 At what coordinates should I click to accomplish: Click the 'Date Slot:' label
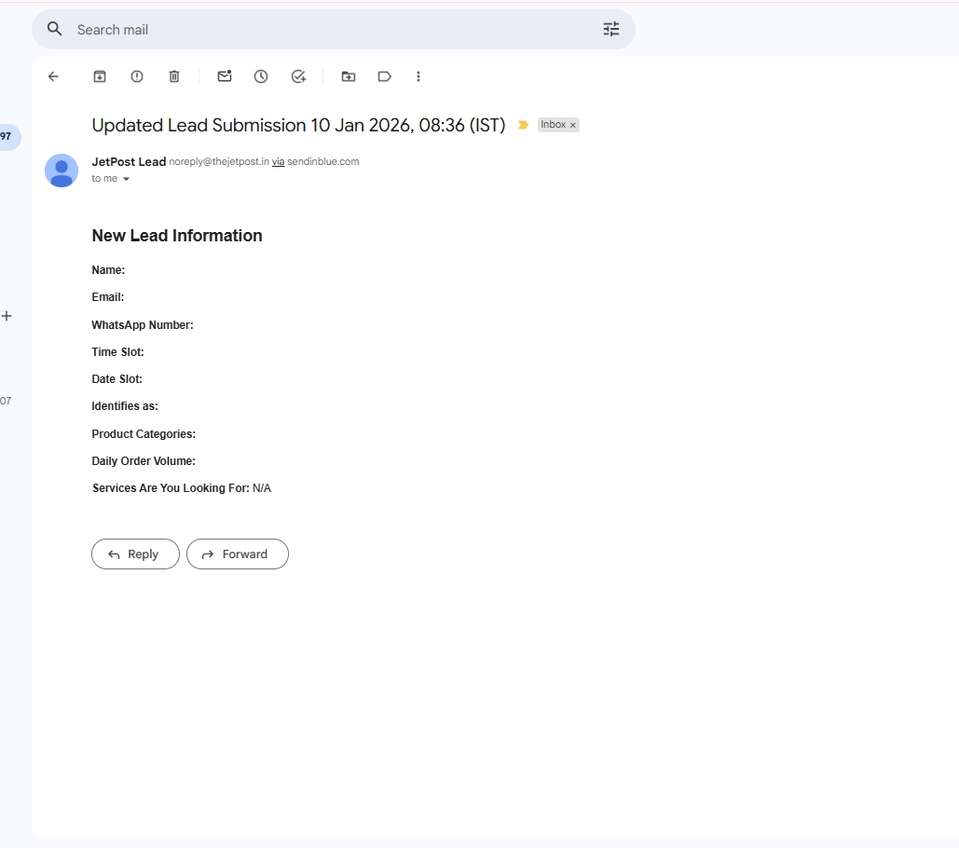pos(116,379)
